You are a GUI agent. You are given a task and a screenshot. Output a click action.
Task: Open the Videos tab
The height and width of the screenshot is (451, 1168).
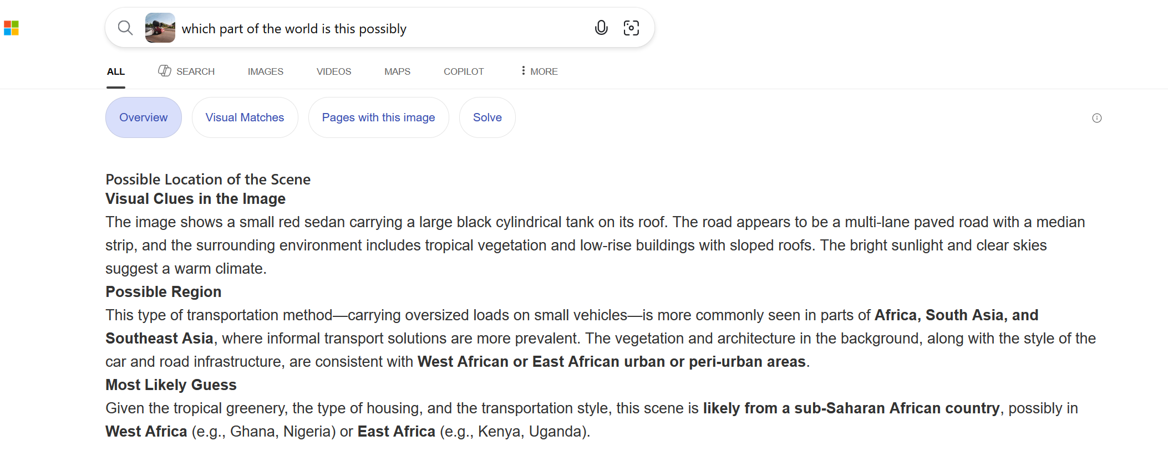[x=333, y=71]
